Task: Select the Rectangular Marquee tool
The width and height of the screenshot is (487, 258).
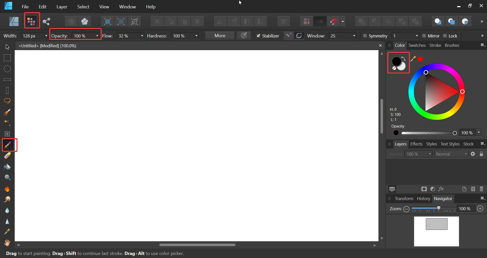Action: pyautogui.click(x=7, y=58)
